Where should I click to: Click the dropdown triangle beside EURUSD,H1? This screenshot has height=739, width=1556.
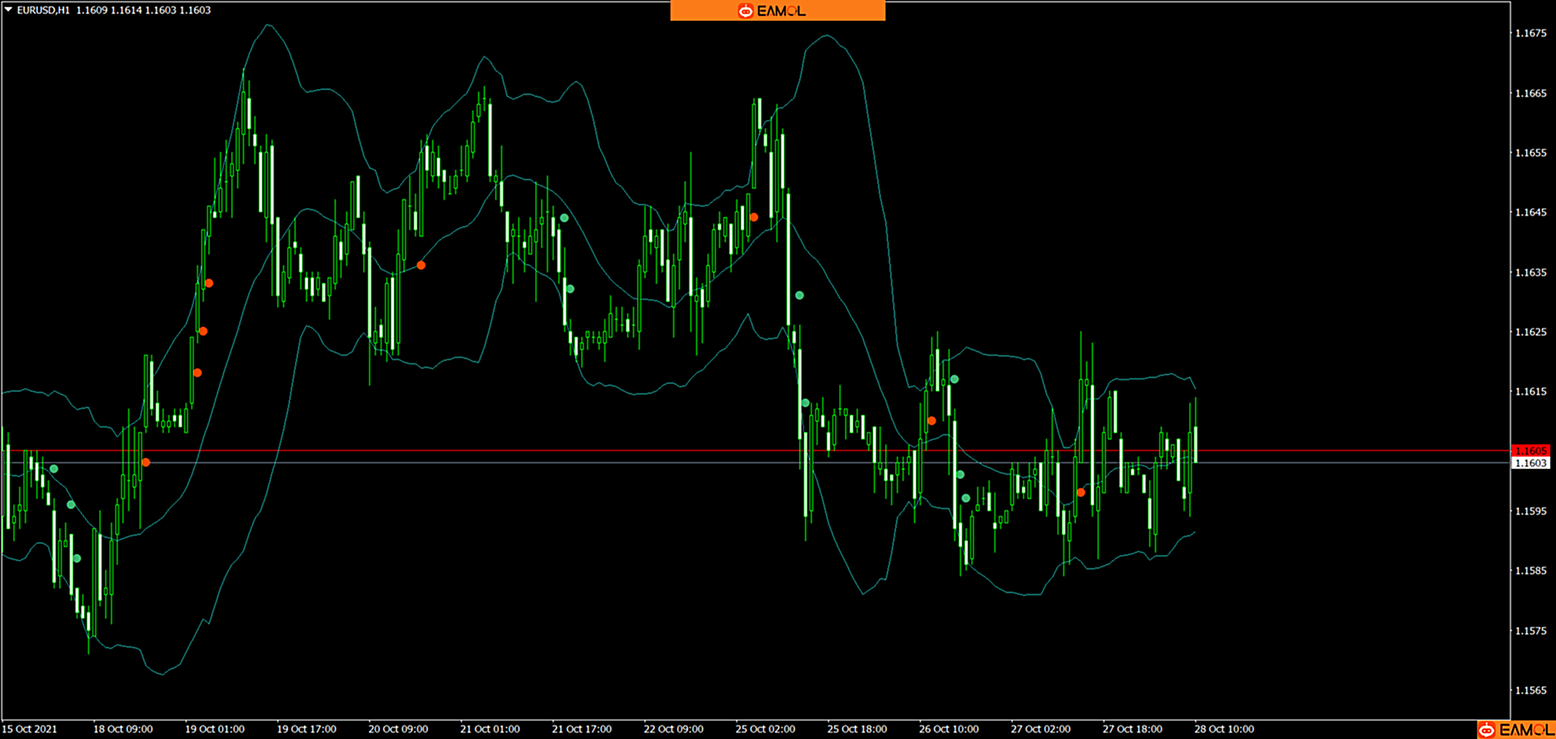(x=9, y=10)
